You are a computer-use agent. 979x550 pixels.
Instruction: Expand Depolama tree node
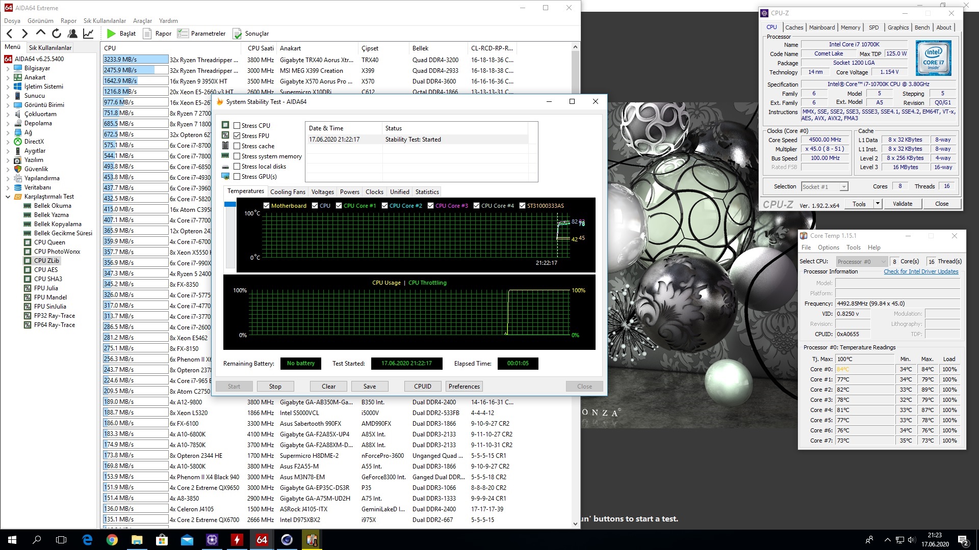tap(8, 123)
